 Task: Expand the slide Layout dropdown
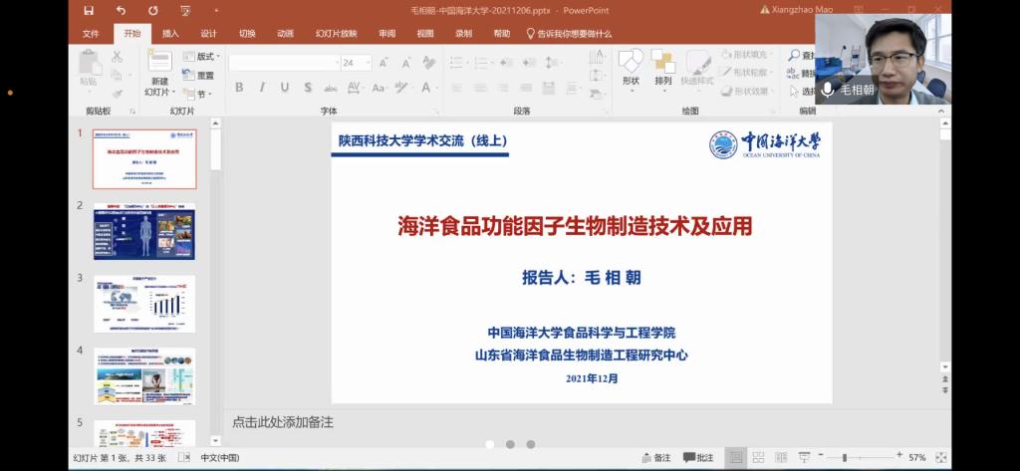pos(205,57)
